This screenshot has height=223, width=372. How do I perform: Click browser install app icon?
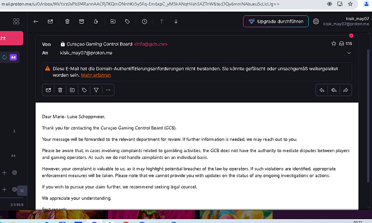340,4
